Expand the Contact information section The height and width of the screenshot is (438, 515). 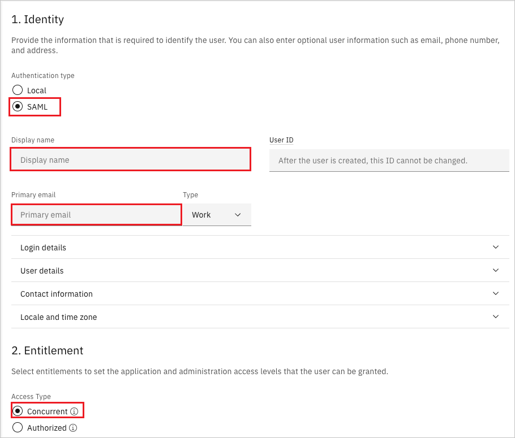[x=260, y=294]
